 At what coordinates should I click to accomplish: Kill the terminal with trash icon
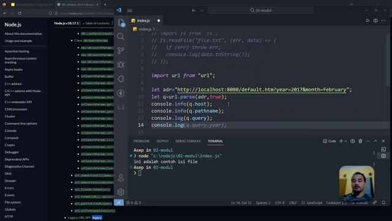[x=360, y=141]
